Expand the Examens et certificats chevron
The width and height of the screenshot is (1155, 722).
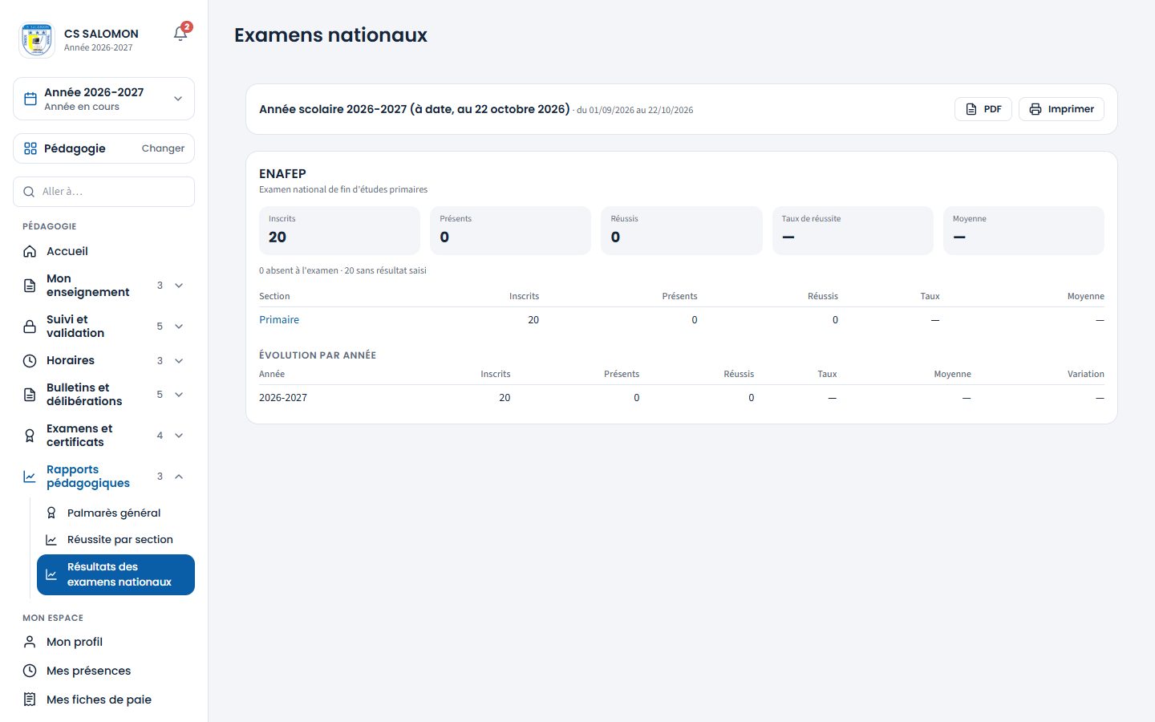pos(179,436)
